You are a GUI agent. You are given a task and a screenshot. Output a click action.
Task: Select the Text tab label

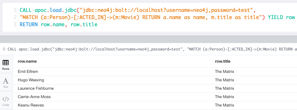[5, 87]
